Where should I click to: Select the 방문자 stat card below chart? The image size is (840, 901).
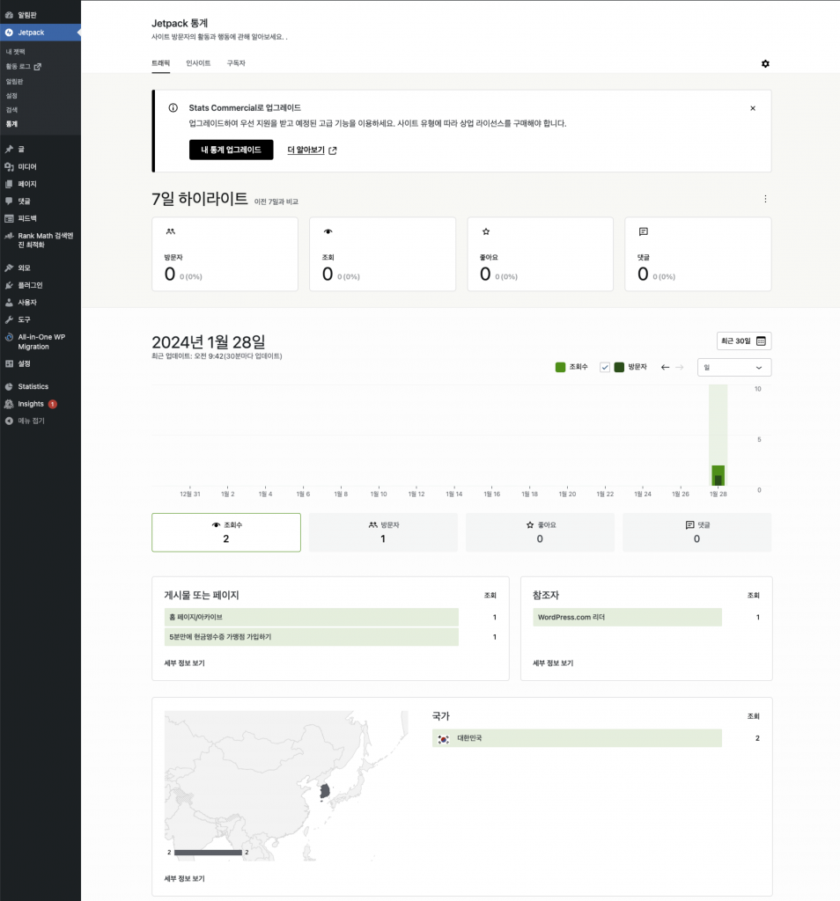click(x=383, y=532)
